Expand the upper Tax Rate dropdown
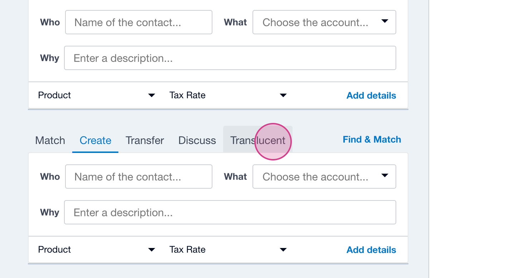Screen dimensions: 515x278 point(228,95)
